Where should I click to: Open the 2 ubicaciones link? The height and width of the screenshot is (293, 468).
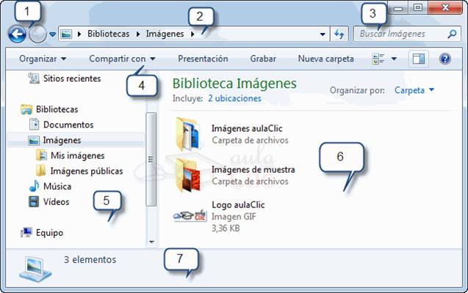coord(234,97)
